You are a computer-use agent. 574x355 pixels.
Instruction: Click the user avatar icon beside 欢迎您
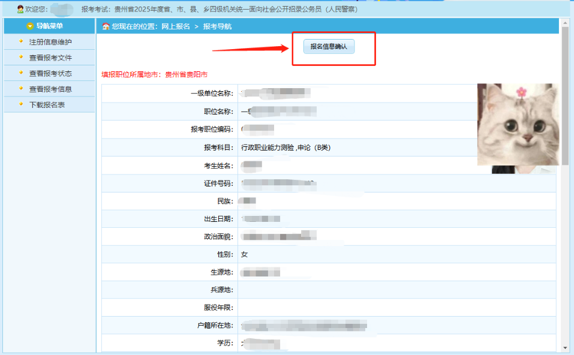[20, 9]
